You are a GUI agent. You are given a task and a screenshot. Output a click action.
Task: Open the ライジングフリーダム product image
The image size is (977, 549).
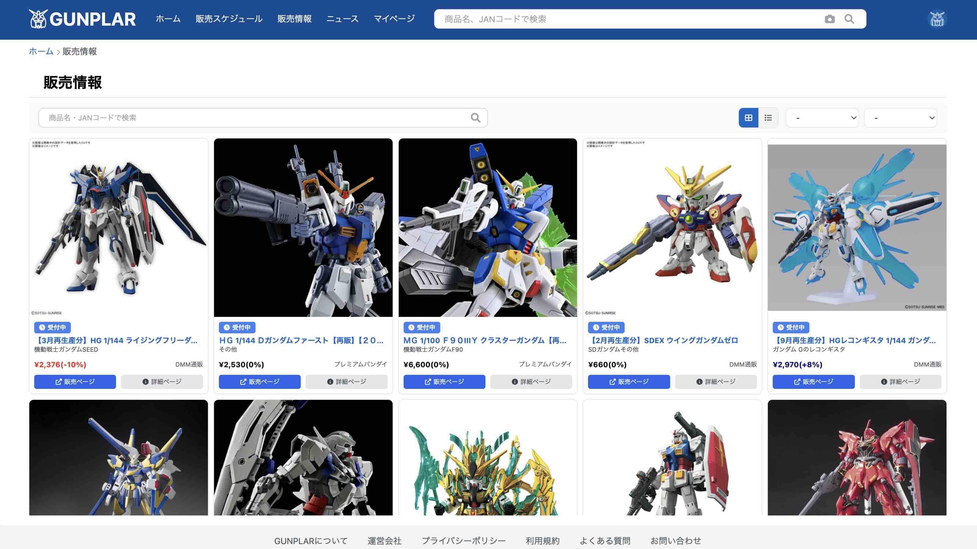[x=119, y=228]
